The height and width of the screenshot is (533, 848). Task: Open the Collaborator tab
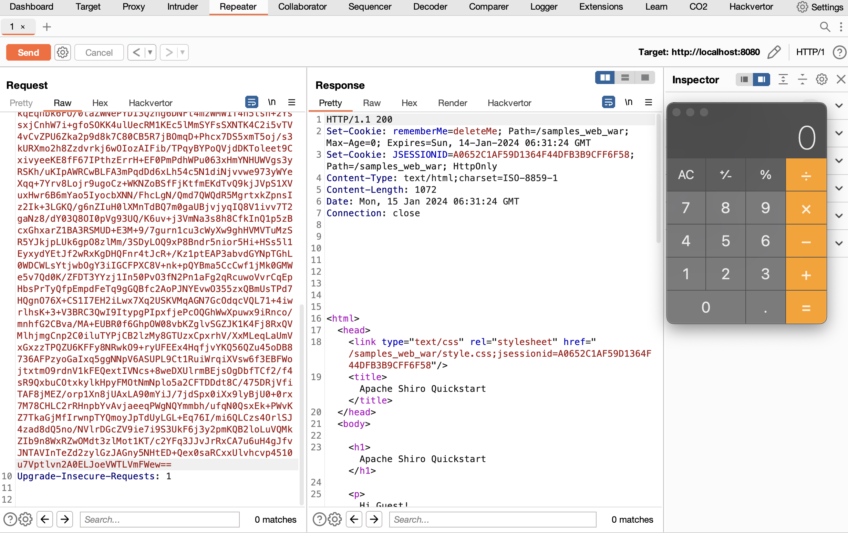[x=302, y=7]
